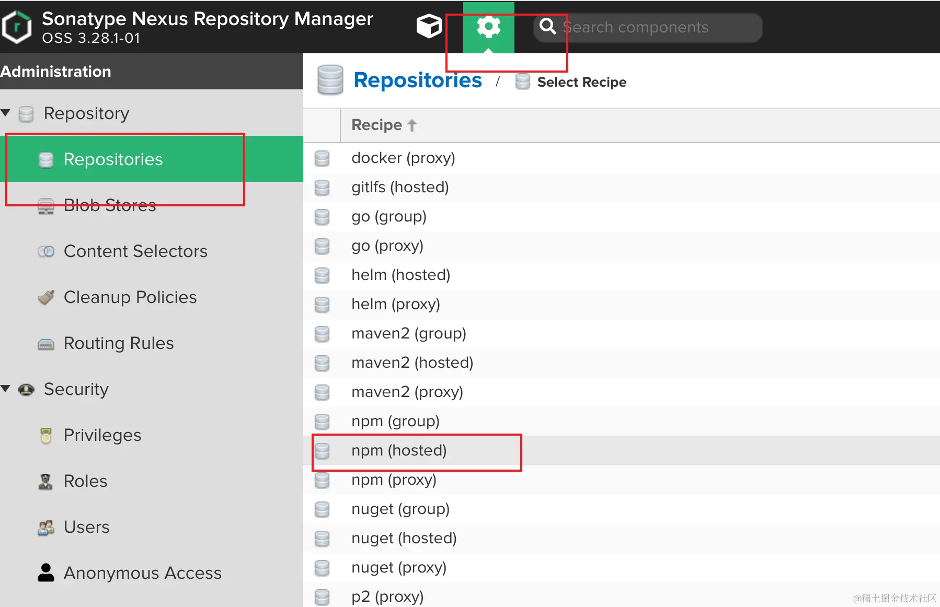Open the Browse cube icon
Screen dimensions: 940x607
coord(429,27)
